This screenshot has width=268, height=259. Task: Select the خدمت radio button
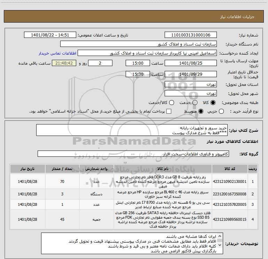tap(195, 103)
